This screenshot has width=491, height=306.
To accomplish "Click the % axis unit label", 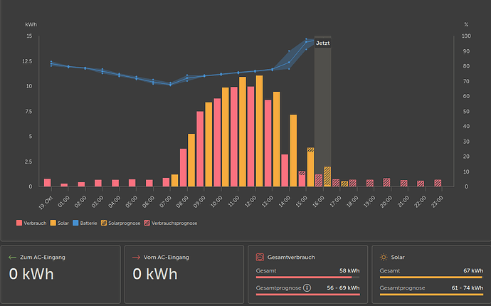I will (x=466, y=24).
